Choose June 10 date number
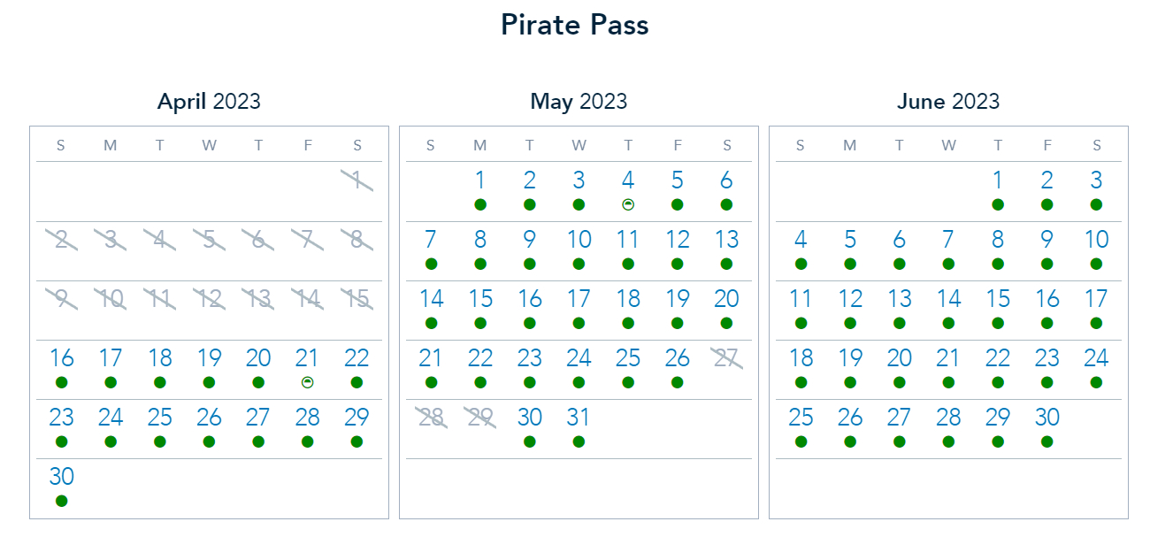Viewport: 1150px width, 537px height. click(x=1097, y=240)
